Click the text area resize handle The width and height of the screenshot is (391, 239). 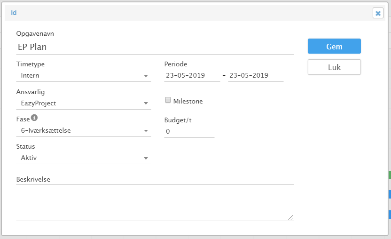click(x=290, y=218)
